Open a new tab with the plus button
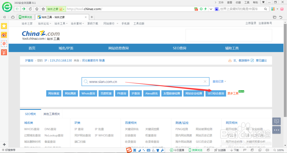 coord(92,17)
